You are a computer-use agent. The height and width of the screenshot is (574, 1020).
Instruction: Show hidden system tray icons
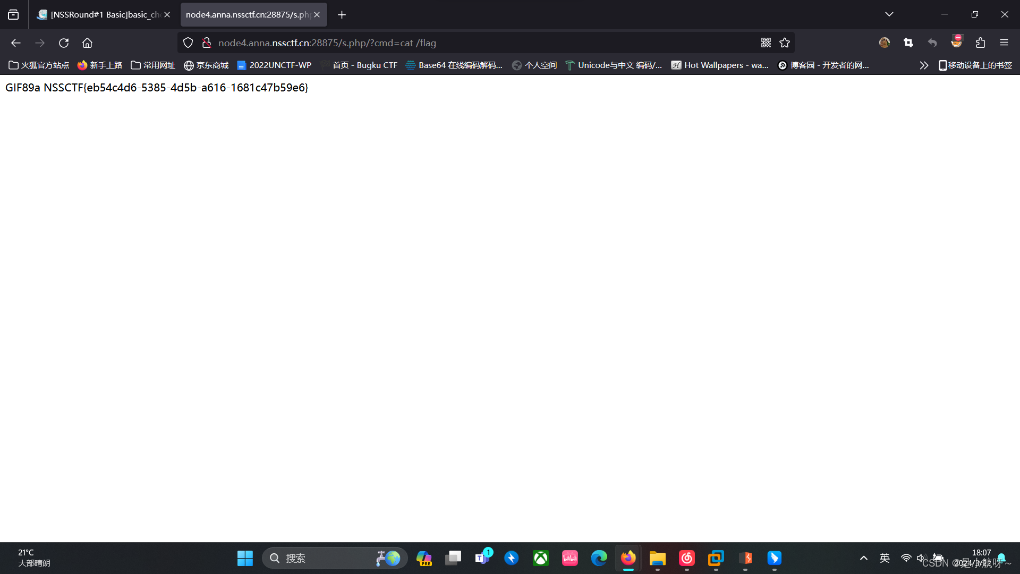[863, 558]
